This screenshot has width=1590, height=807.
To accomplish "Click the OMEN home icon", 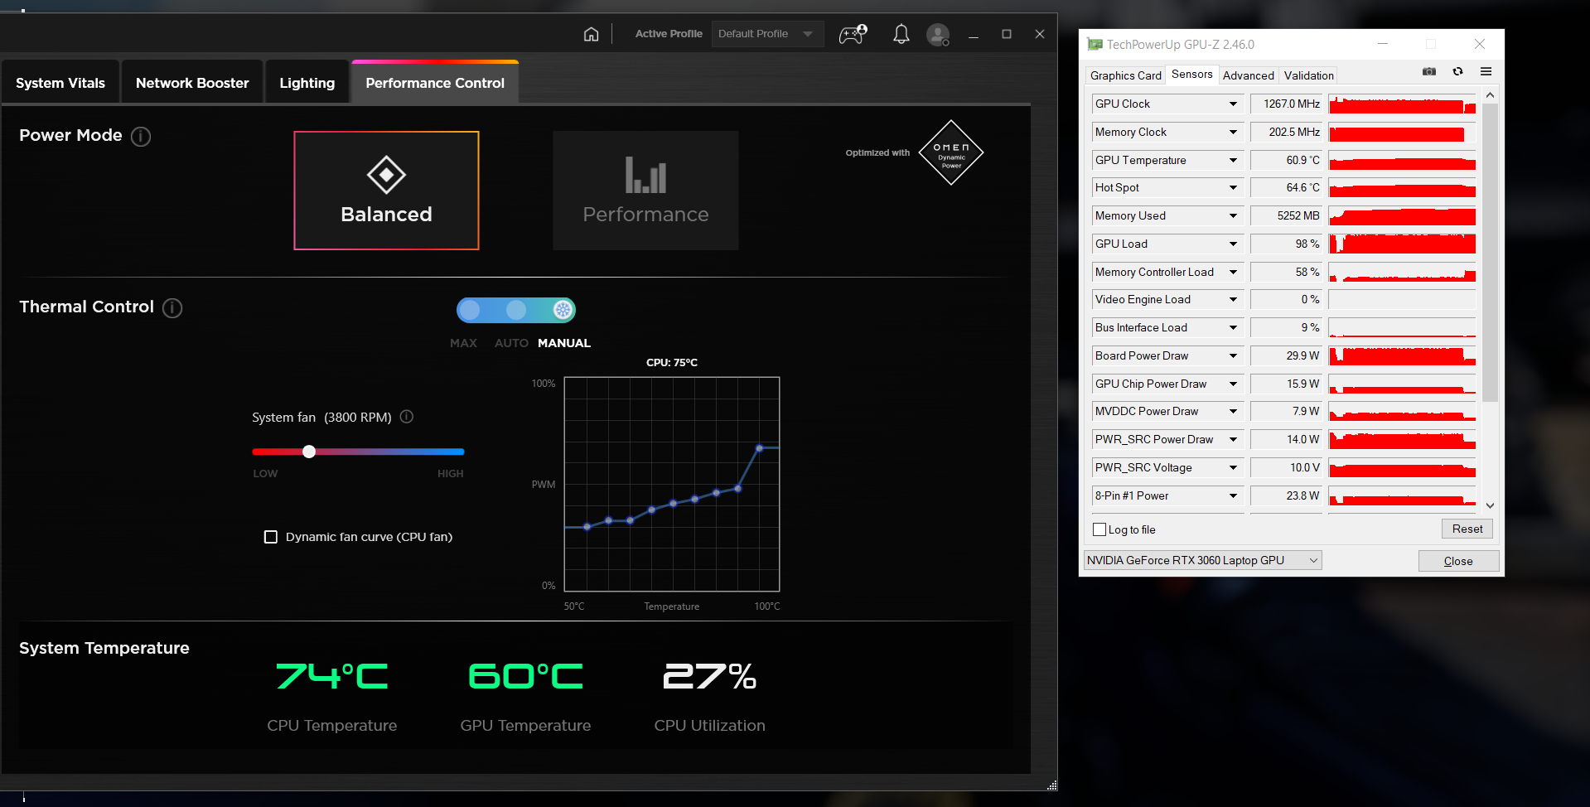I will 591,34.
